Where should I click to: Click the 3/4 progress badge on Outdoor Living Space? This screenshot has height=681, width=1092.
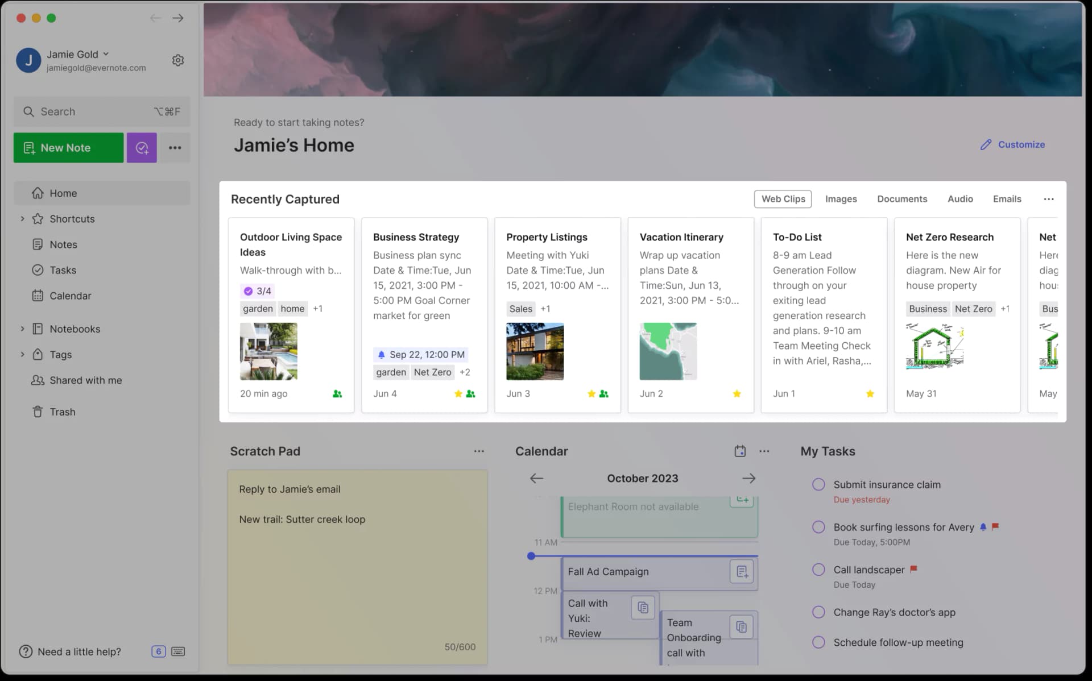(258, 290)
